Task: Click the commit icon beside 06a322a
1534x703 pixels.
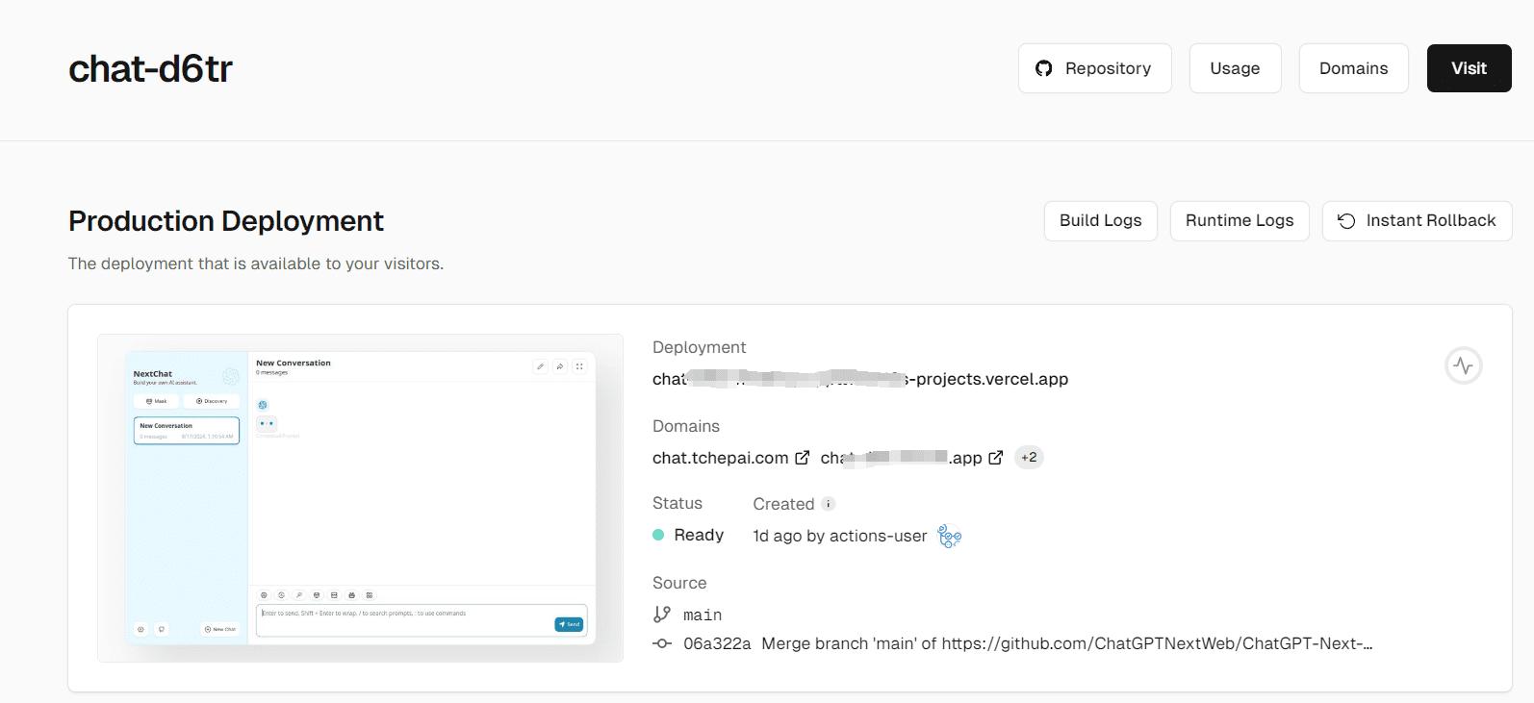Action: click(662, 643)
